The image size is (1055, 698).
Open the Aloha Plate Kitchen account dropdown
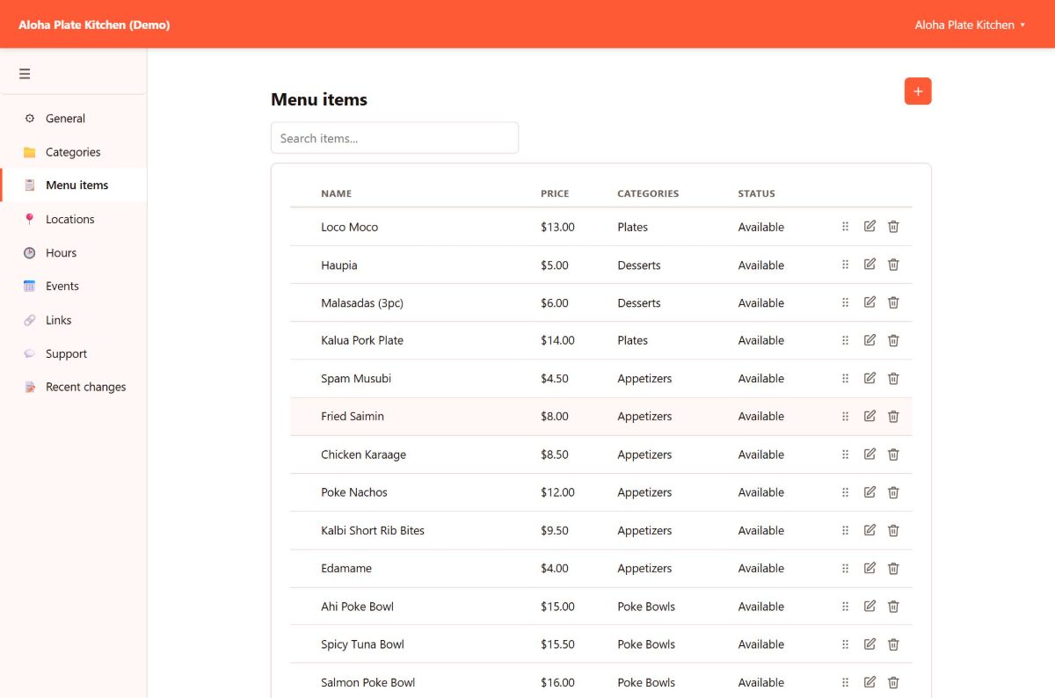click(970, 25)
